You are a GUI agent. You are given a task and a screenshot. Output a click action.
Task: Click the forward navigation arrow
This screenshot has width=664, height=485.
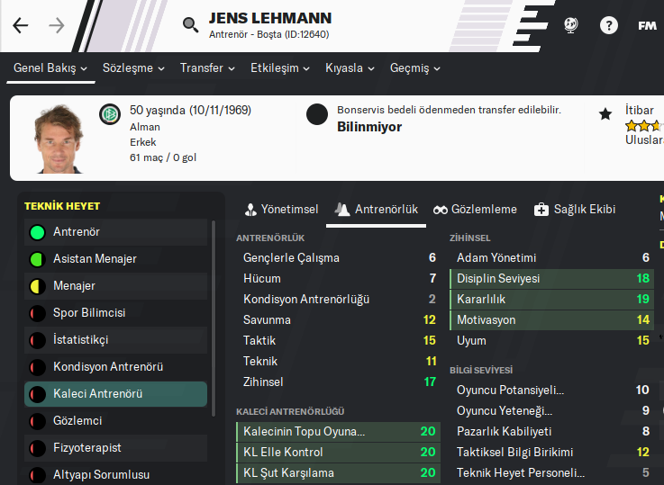pos(57,25)
